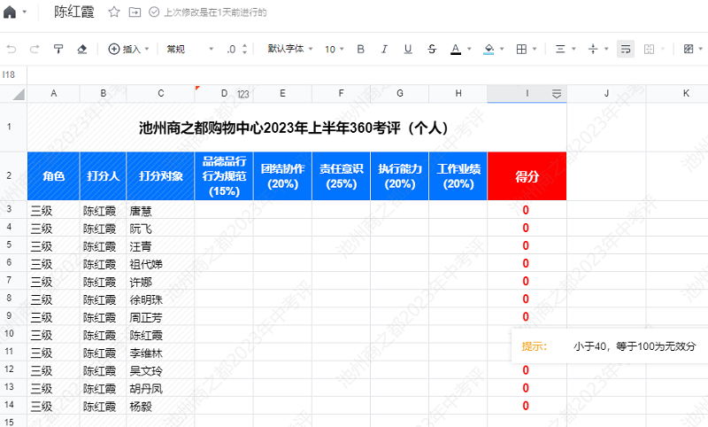This screenshot has width=708, height=427.
Task: Toggle bold formatting
Action: 360,50
